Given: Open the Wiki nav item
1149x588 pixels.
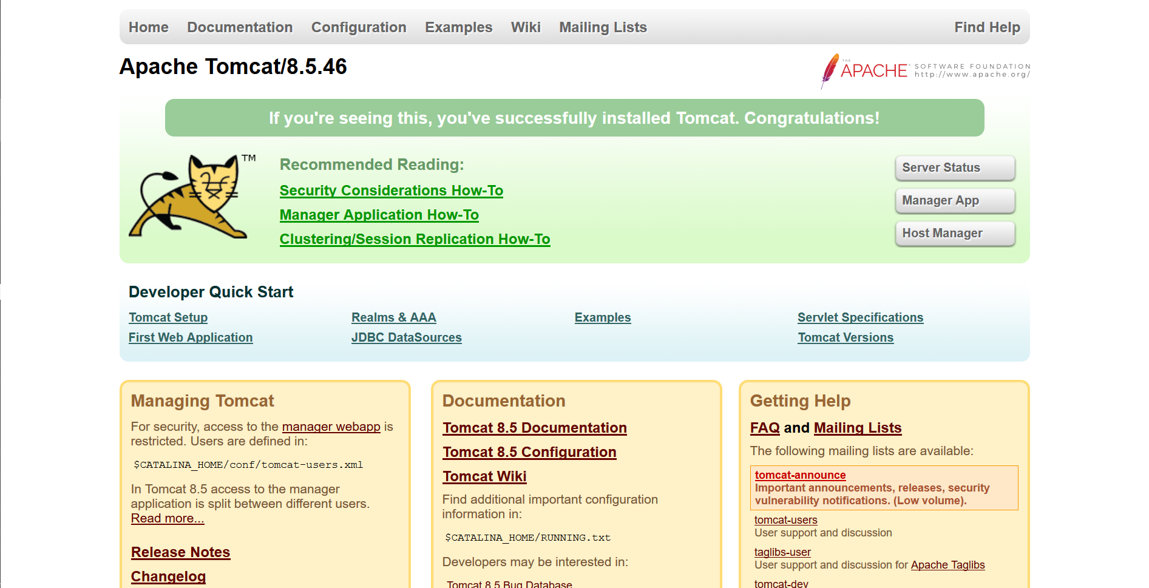Looking at the screenshot, I should point(526,27).
